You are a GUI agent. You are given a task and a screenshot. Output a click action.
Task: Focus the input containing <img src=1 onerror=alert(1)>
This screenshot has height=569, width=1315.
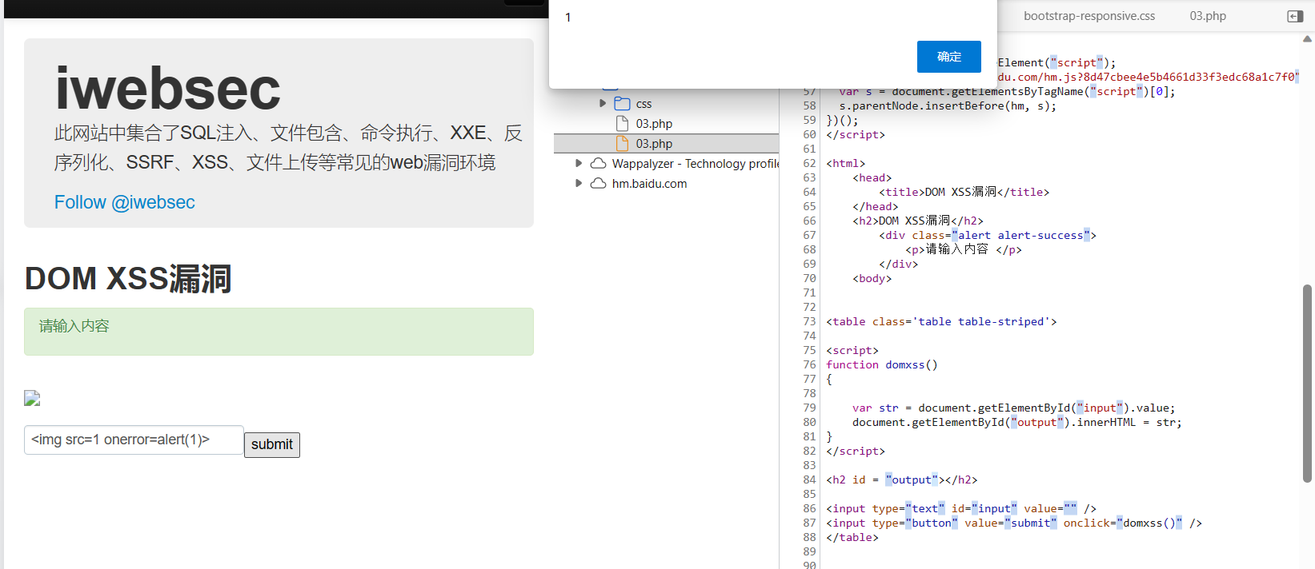(134, 440)
